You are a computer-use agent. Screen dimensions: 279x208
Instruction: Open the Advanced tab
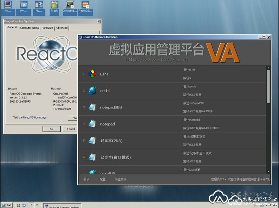point(62,28)
